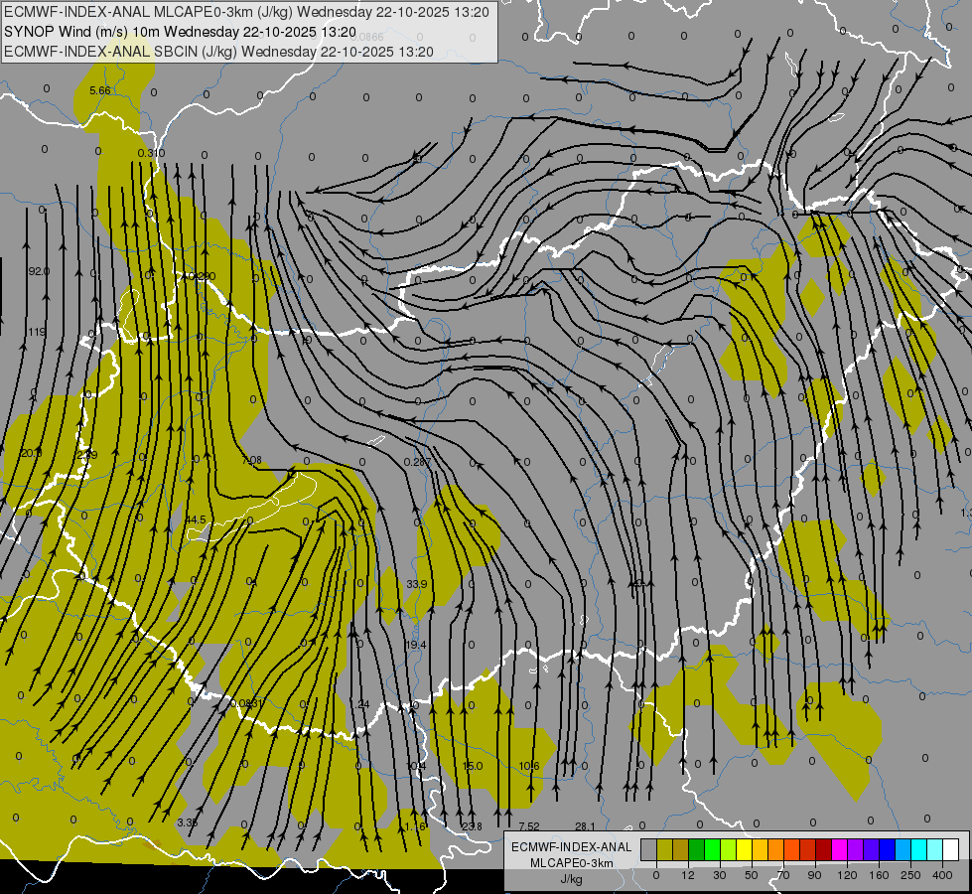Click the map value '28.1'
Screen dimensions: 972x894
pyautogui.click(x=585, y=826)
